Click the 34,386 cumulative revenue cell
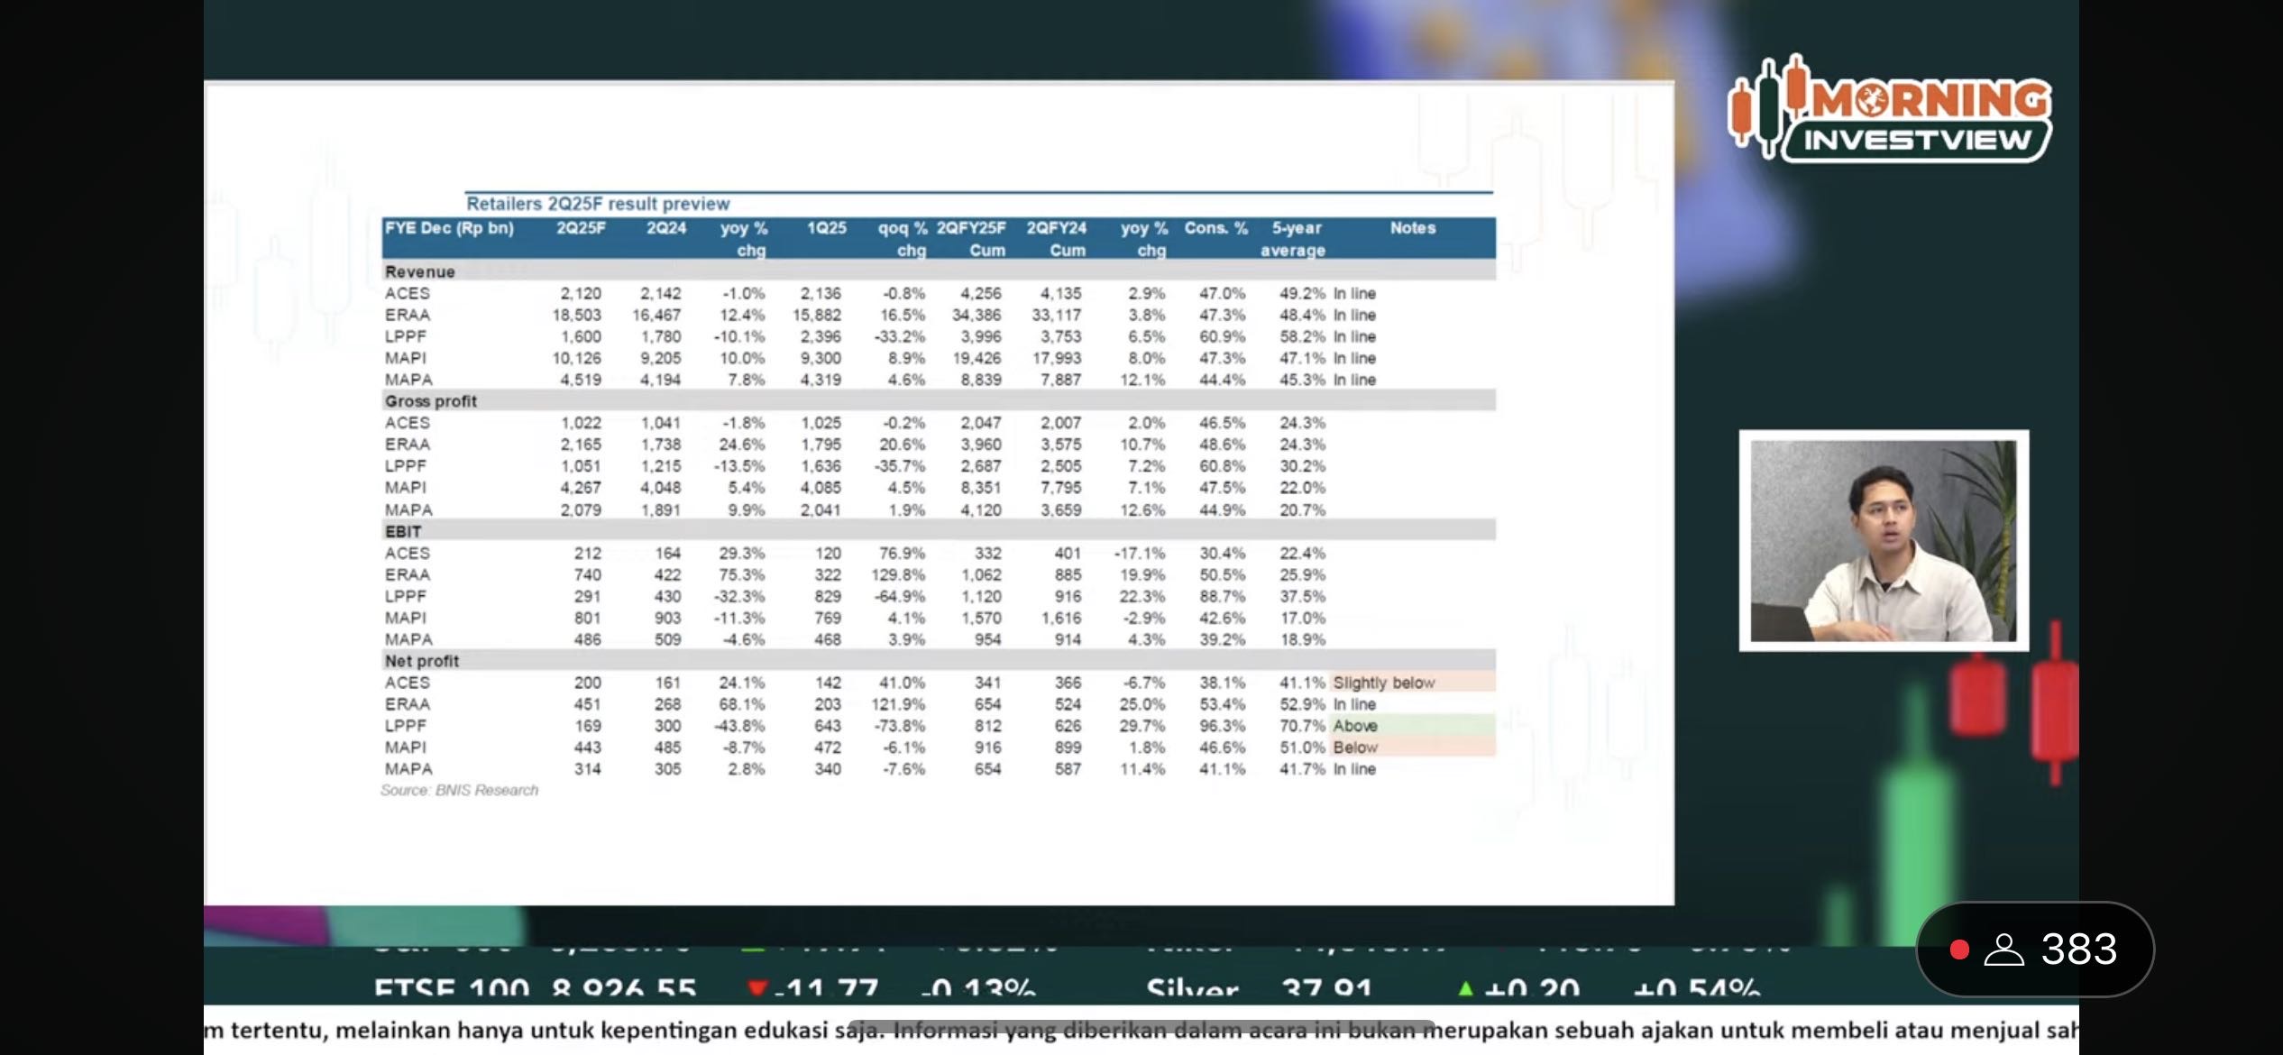The width and height of the screenshot is (2283, 1055). 976,315
